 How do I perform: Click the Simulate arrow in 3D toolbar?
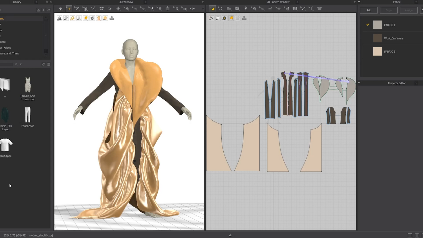pos(60,9)
